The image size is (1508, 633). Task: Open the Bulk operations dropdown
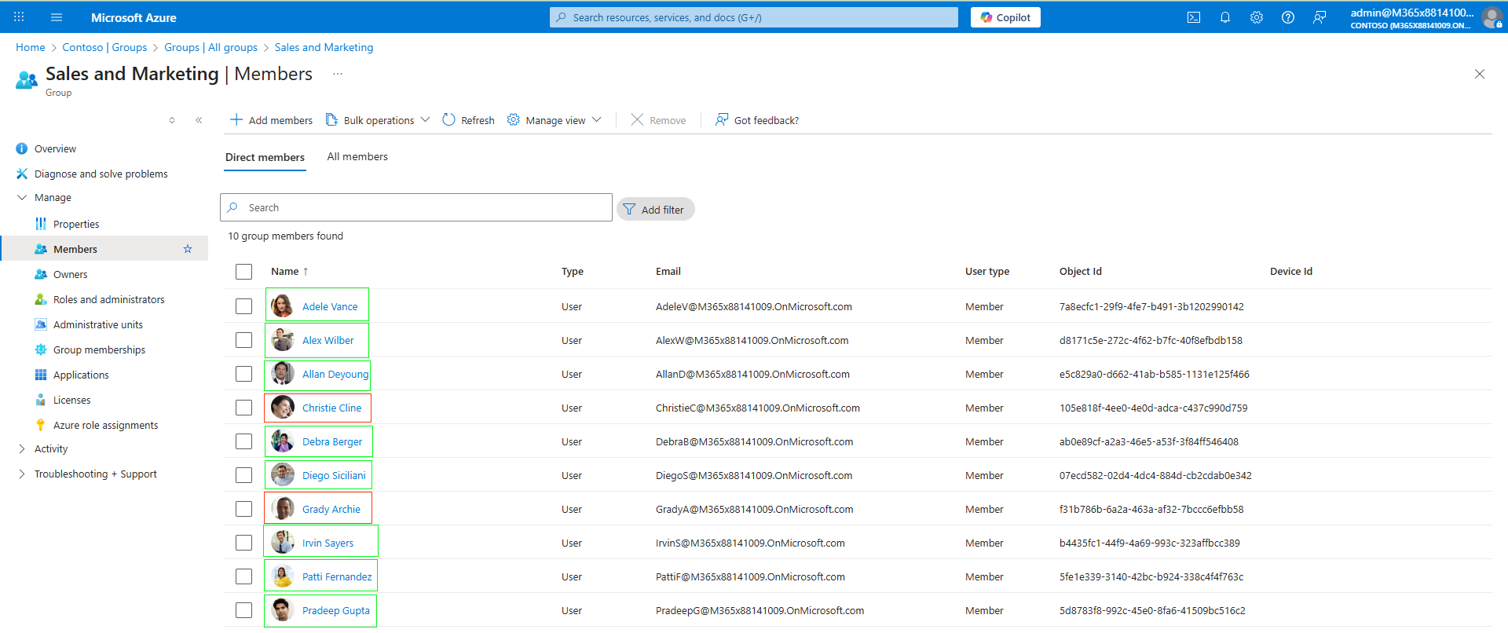(x=378, y=120)
